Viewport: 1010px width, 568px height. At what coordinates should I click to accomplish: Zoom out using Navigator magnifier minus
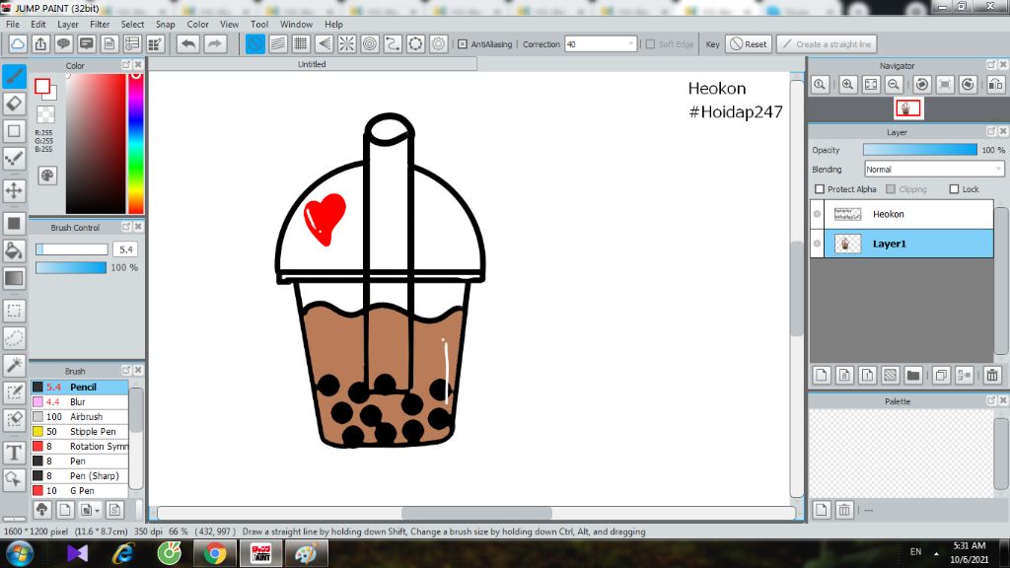pyautogui.click(x=894, y=85)
